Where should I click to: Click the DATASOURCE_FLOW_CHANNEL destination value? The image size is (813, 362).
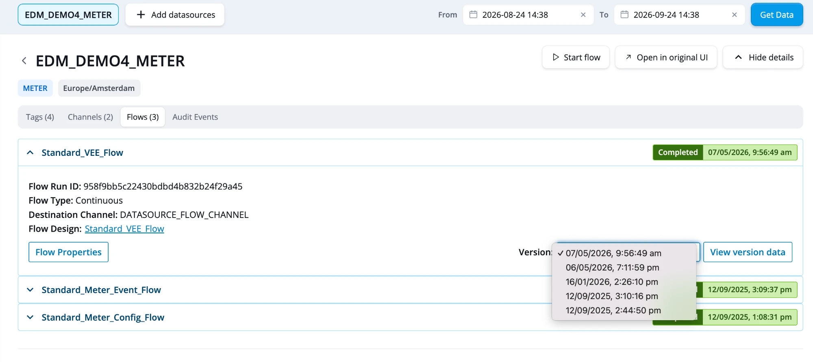tap(184, 215)
